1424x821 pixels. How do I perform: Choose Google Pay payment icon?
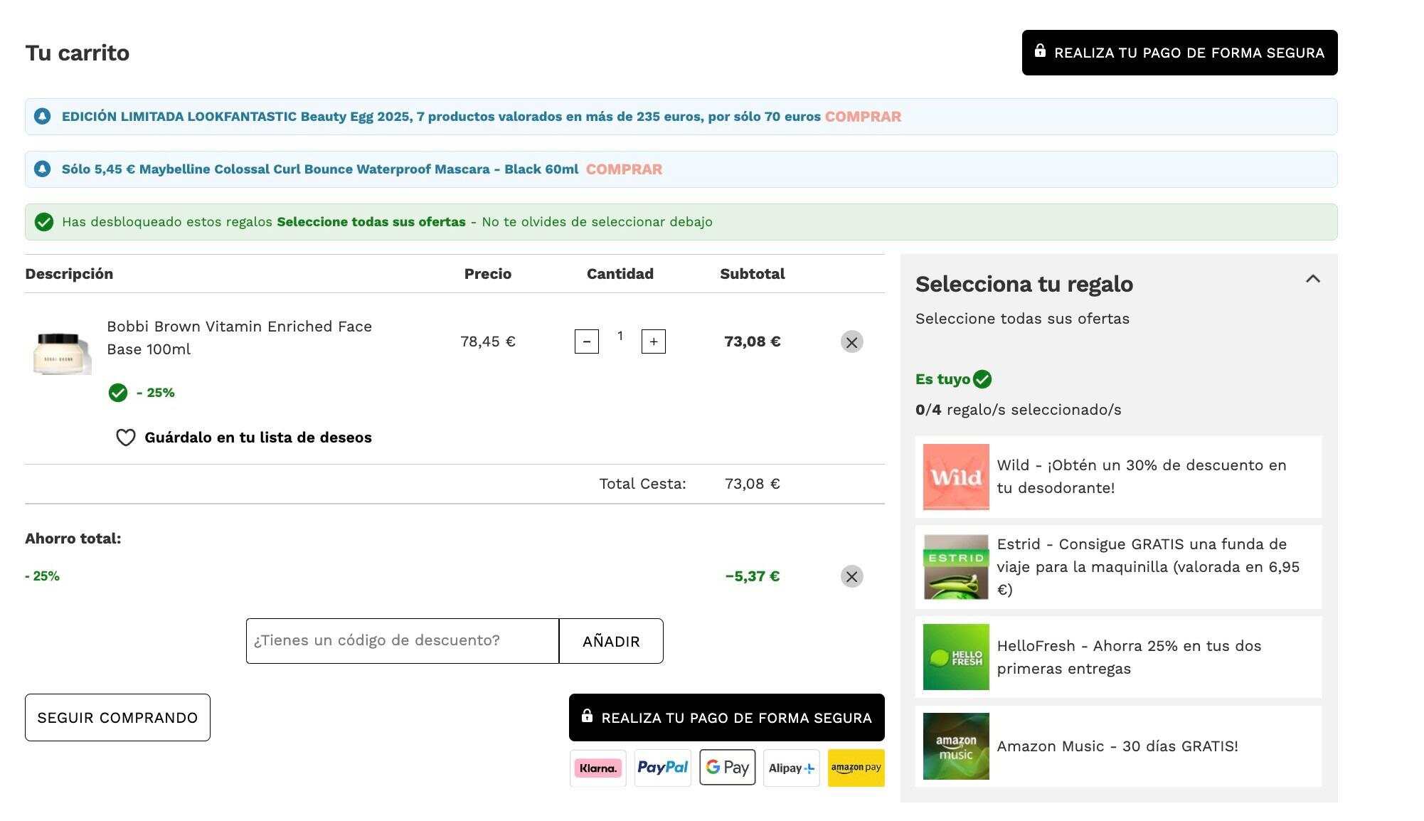click(x=727, y=768)
